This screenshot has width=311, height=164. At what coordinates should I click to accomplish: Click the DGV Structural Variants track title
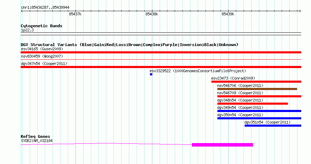tap(130, 45)
